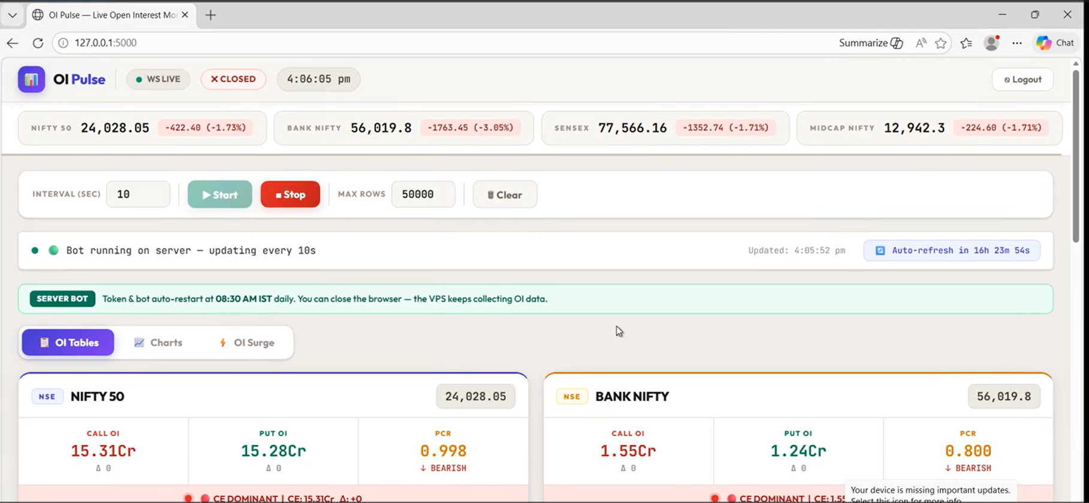The image size is (1089, 503).
Task: Click the auto-refresh icon
Action: (880, 250)
